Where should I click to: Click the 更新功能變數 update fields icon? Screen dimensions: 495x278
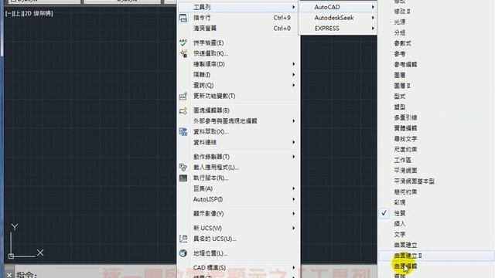(183, 96)
